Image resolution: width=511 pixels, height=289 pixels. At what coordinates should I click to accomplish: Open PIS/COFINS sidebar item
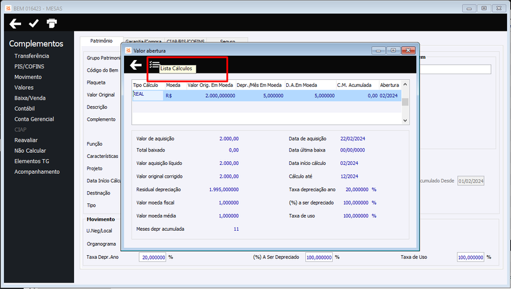pos(29,66)
